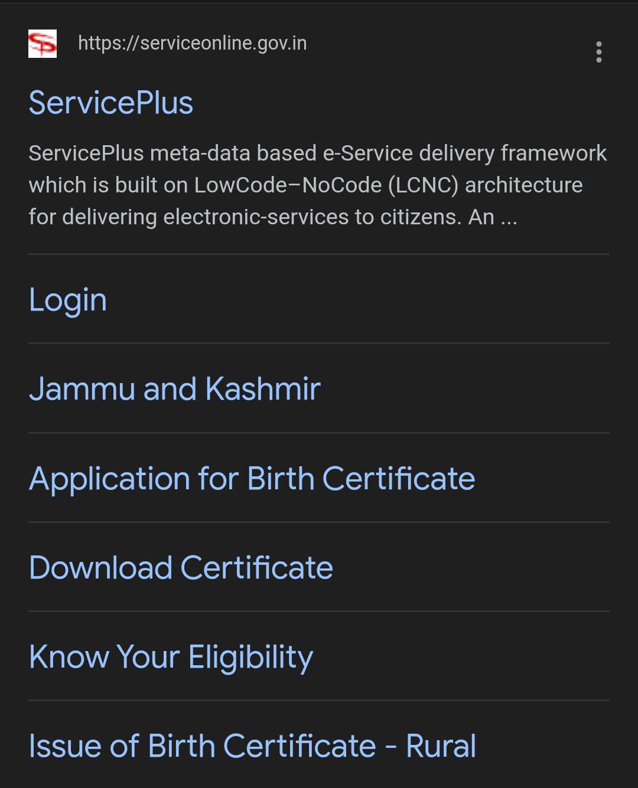
Task: Select the birth certificate application sitelink
Action: point(252,478)
